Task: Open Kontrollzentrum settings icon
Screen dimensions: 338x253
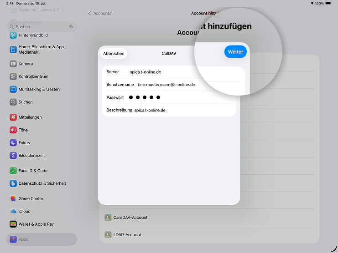Action: (13, 76)
